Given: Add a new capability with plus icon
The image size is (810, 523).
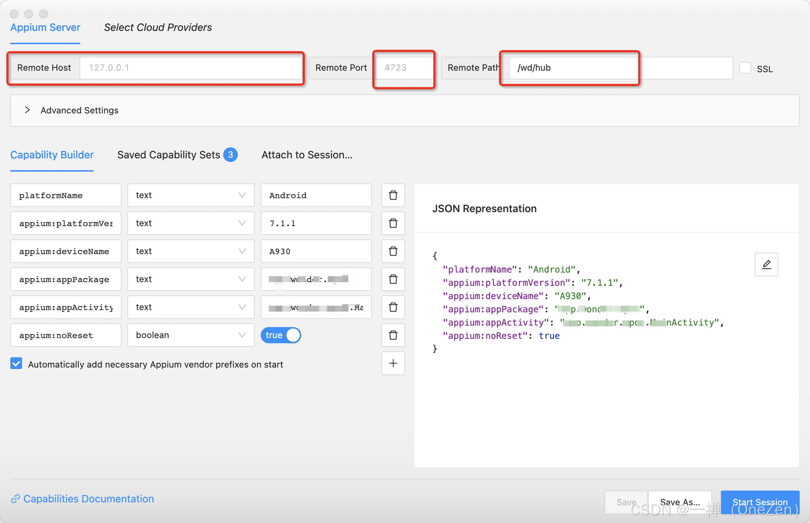Looking at the screenshot, I should [x=393, y=363].
